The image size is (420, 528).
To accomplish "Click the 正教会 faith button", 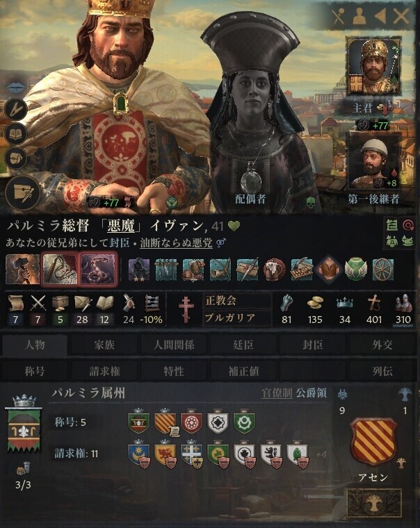I will click(x=237, y=300).
